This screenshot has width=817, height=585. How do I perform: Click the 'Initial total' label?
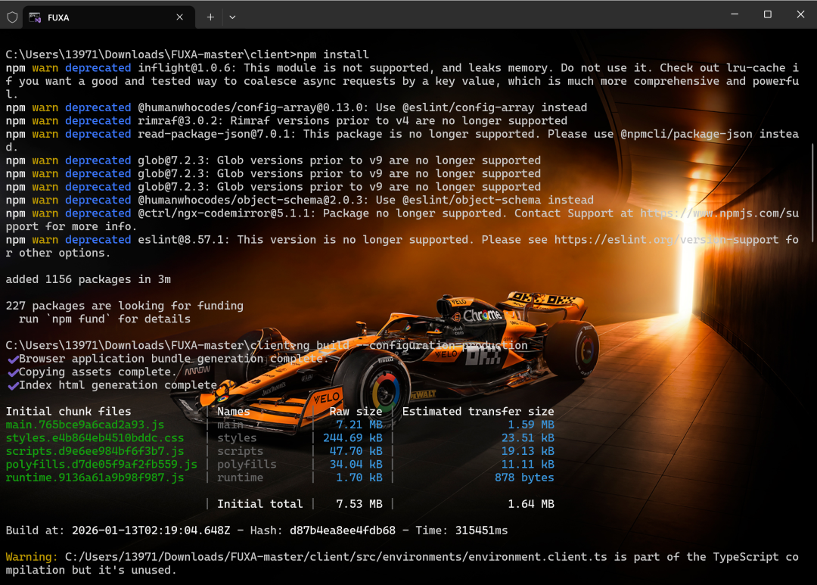coord(260,504)
